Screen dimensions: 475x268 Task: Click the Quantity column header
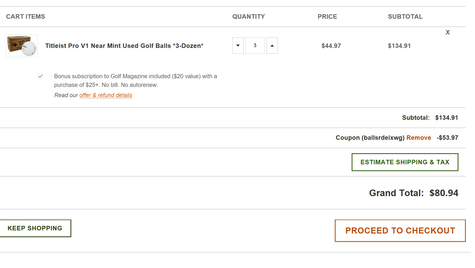(x=249, y=17)
